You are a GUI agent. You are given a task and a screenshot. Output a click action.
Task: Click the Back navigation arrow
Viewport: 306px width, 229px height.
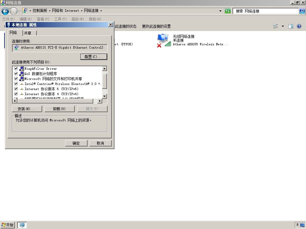5,11
